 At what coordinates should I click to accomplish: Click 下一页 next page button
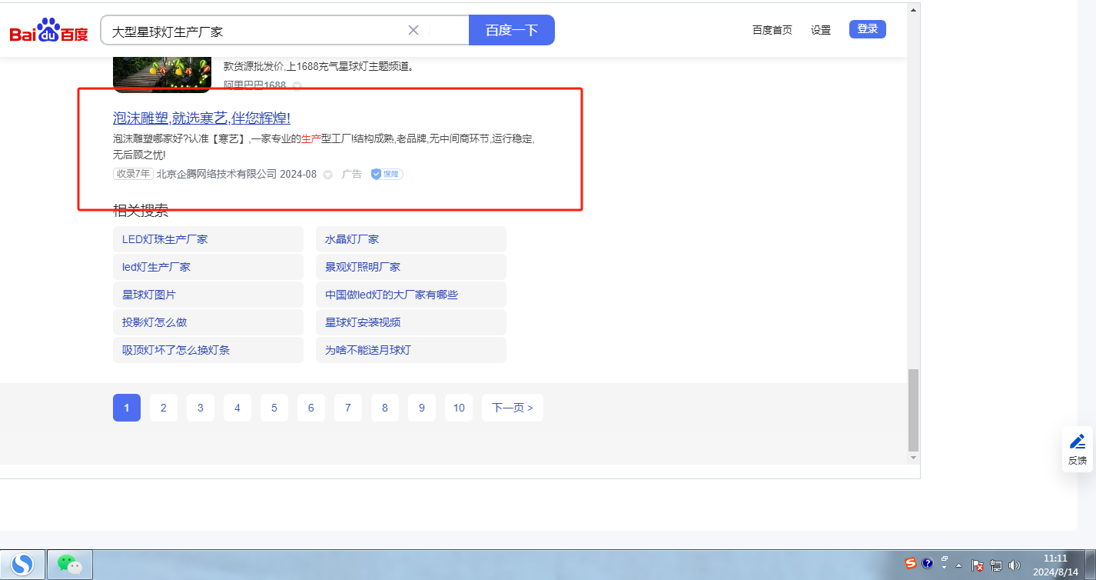(513, 408)
